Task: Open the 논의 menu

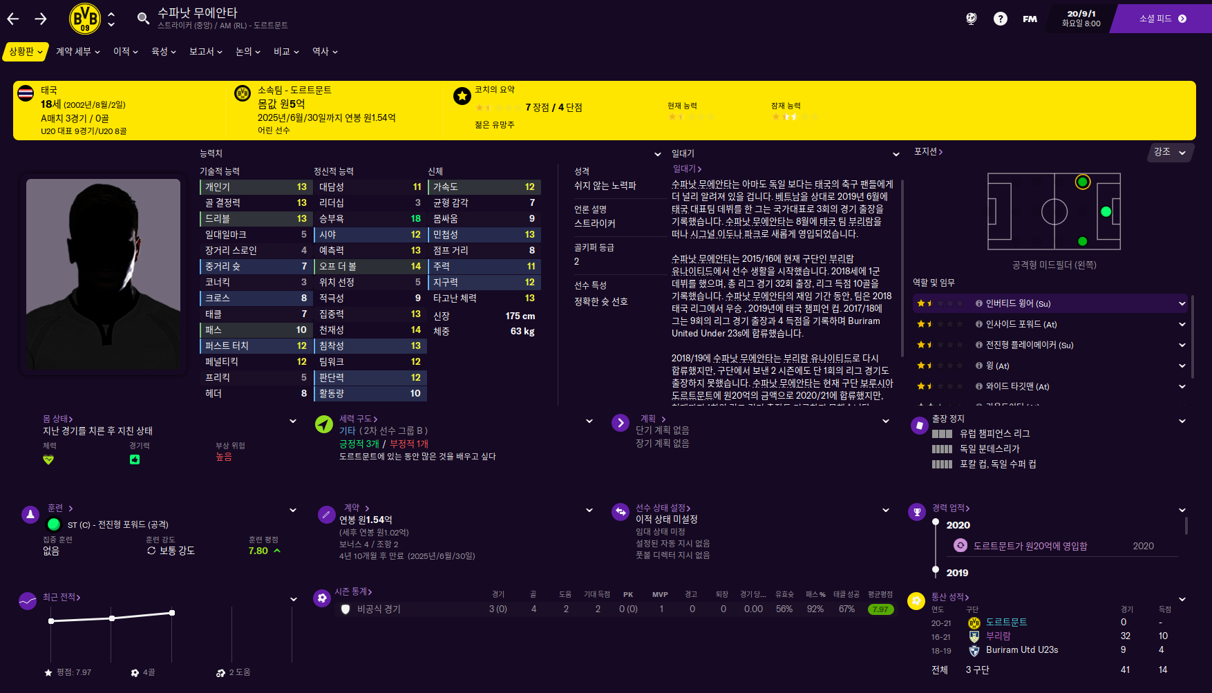Action: [x=248, y=52]
